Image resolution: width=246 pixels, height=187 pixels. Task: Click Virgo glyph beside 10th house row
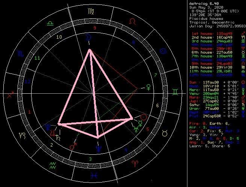(243, 67)
